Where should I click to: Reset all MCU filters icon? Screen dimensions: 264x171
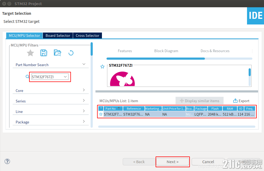[x=71, y=53]
